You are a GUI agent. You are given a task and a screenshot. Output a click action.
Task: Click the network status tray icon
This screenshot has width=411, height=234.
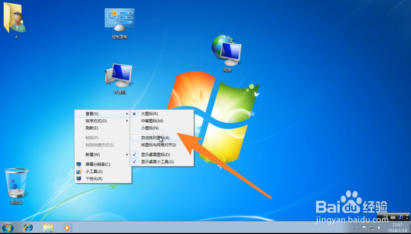pyautogui.click(x=372, y=228)
